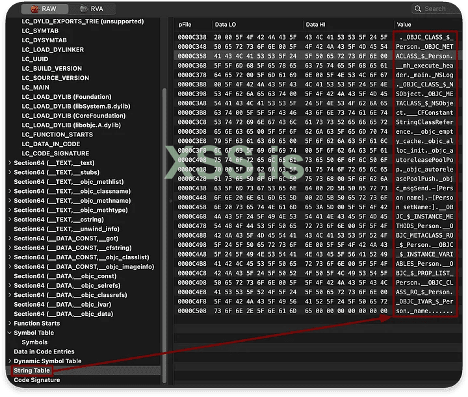468x397 pixels.
Task: Switch to the RAW view tab
Action: [44, 9]
